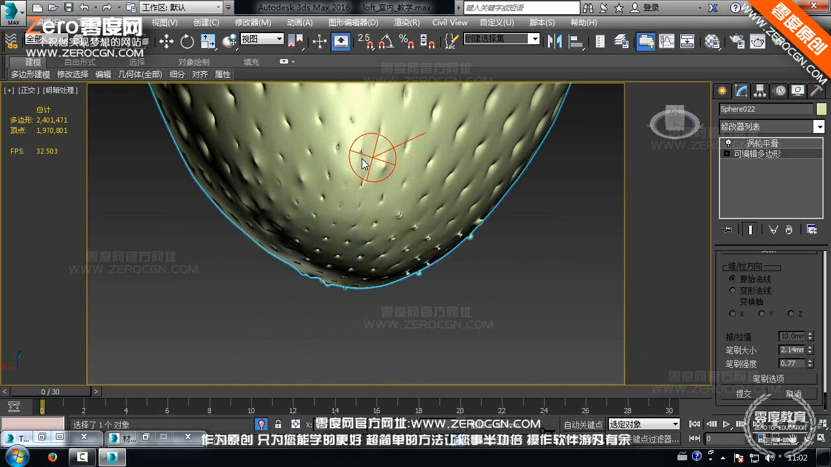Click the Render teapot icon
The width and height of the screenshot is (831, 467).
click(x=758, y=42)
